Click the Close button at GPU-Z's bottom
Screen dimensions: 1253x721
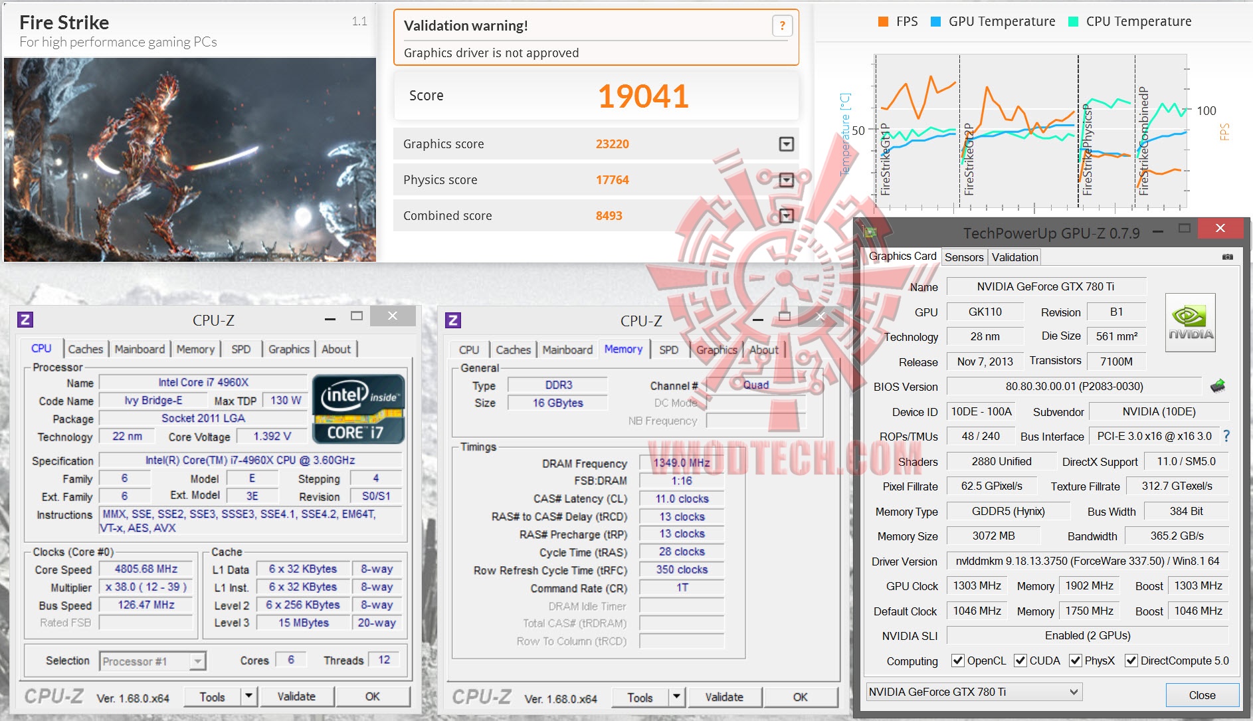tap(1202, 694)
